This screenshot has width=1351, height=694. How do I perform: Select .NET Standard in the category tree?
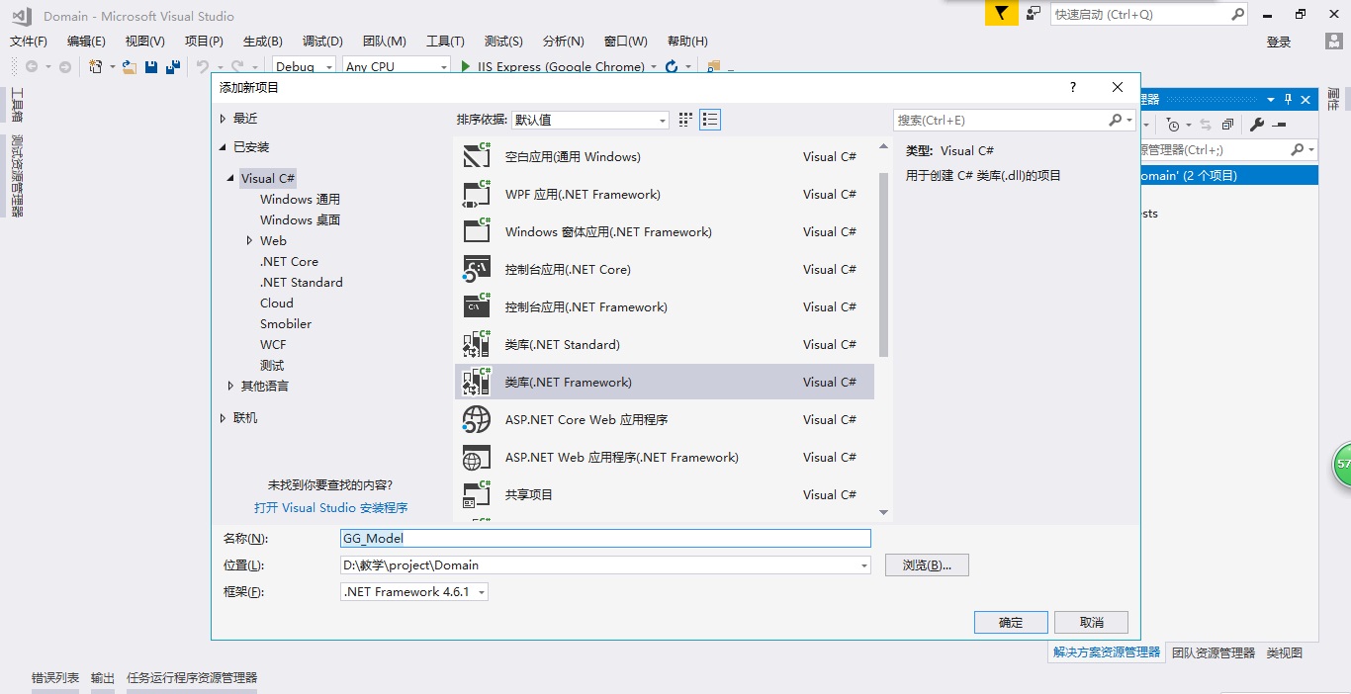point(302,282)
